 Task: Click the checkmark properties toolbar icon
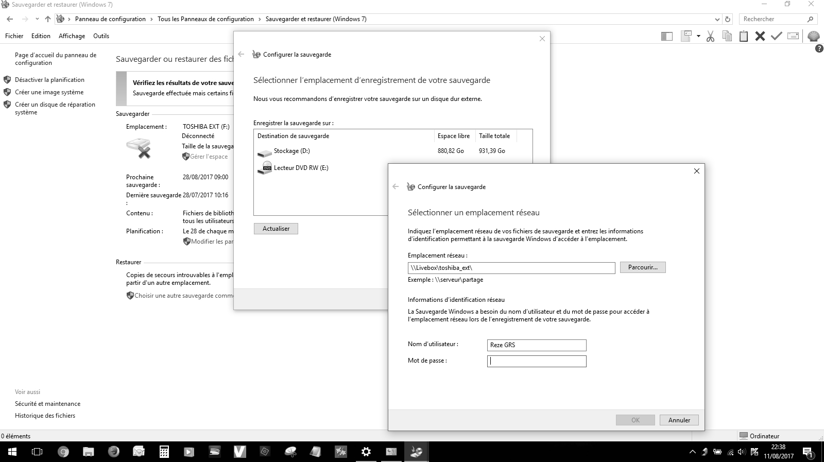tap(777, 36)
